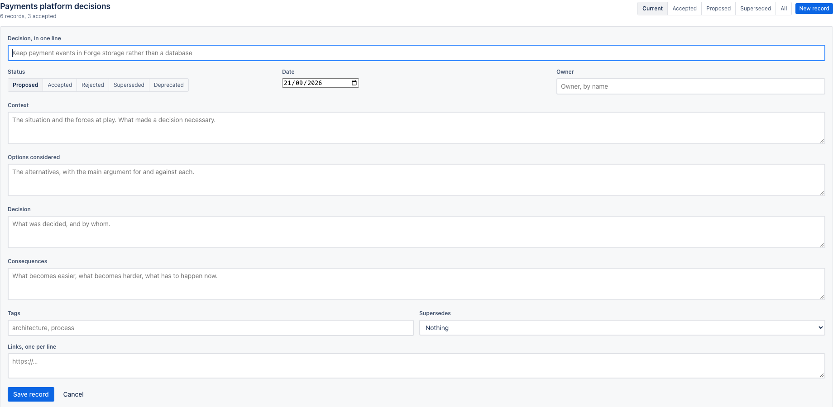This screenshot has width=833, height=407.
Task: Switch to the Proposed filter tab at top
Action: tap(718, 9)
